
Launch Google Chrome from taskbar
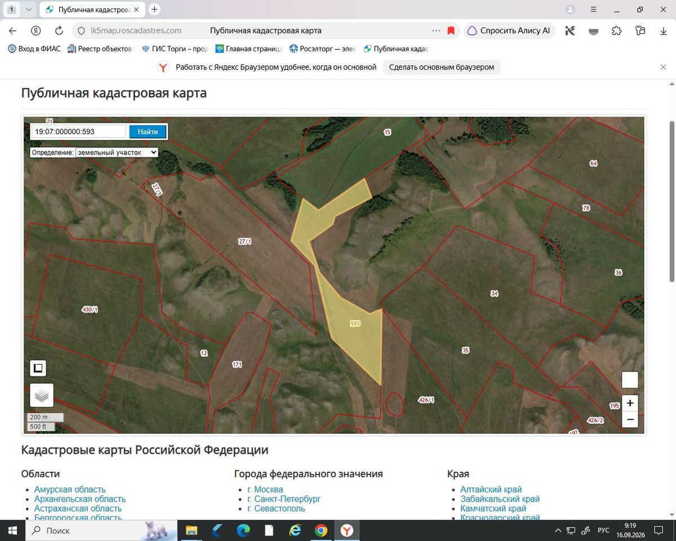coord(321,530)
